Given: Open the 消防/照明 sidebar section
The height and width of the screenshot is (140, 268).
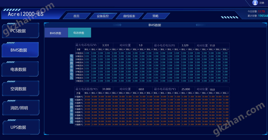Looking at the screenshot, I should point(21,108).
